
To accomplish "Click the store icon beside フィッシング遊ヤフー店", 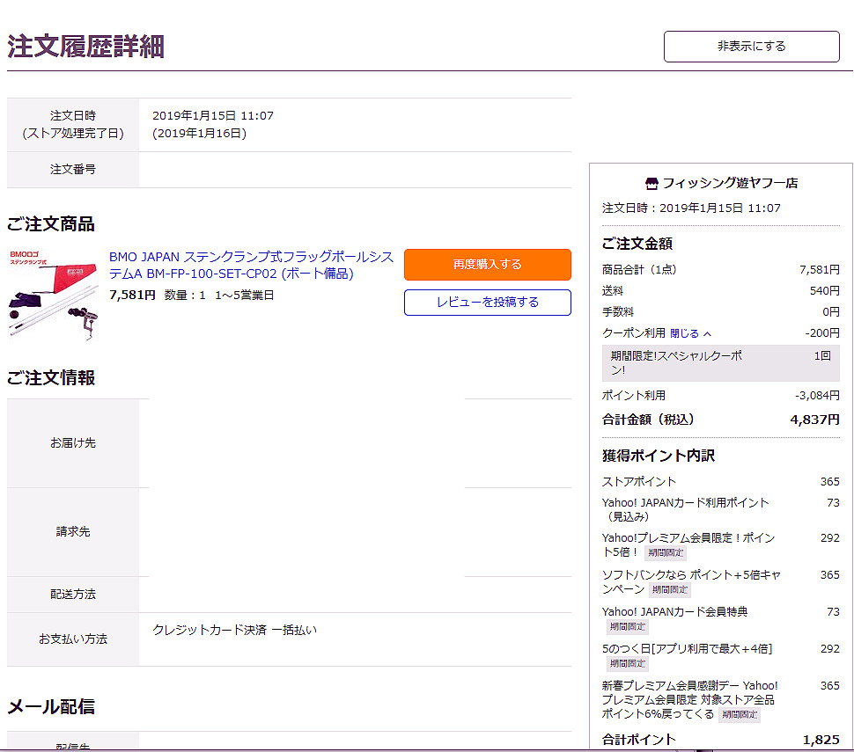I will (x=652, y=183).
